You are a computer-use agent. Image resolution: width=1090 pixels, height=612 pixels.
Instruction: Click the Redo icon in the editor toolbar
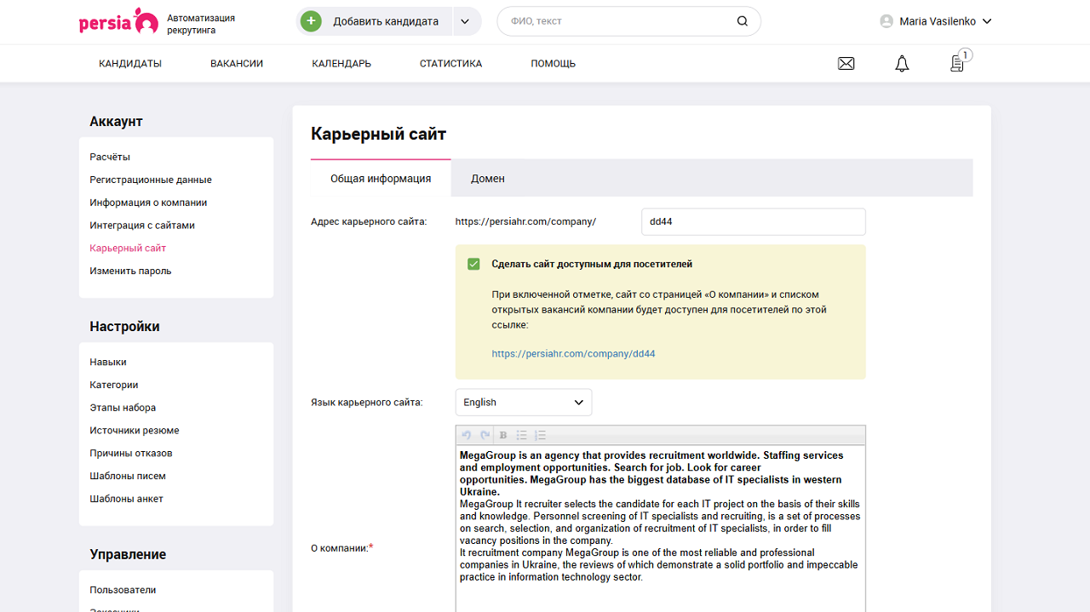[x=484, y=435]
